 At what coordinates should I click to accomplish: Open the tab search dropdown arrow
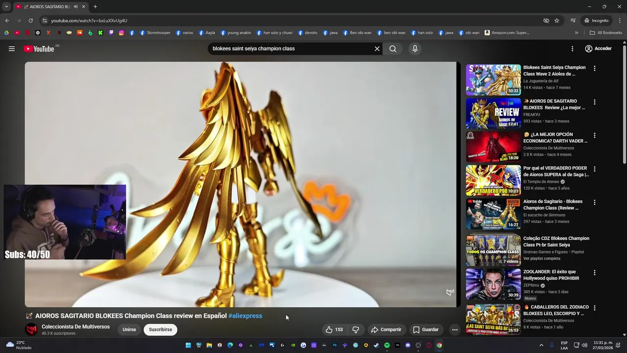tap(6, 6)
